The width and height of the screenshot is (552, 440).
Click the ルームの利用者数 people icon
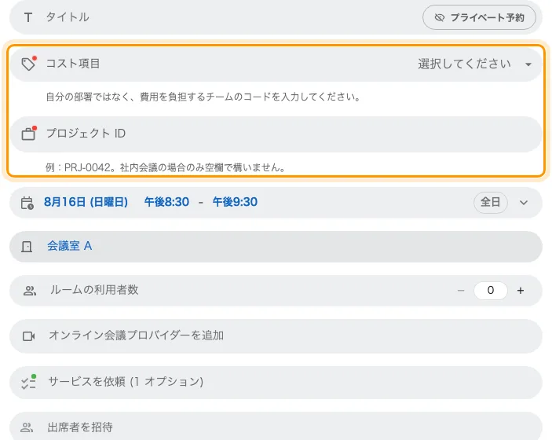30,291
